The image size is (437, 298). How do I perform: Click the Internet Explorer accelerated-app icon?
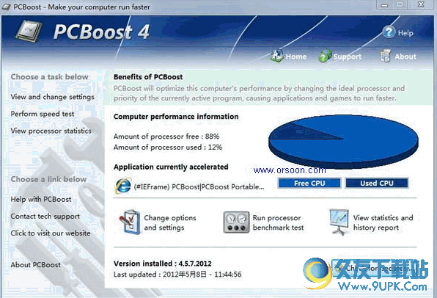click(x=123, y=186)
